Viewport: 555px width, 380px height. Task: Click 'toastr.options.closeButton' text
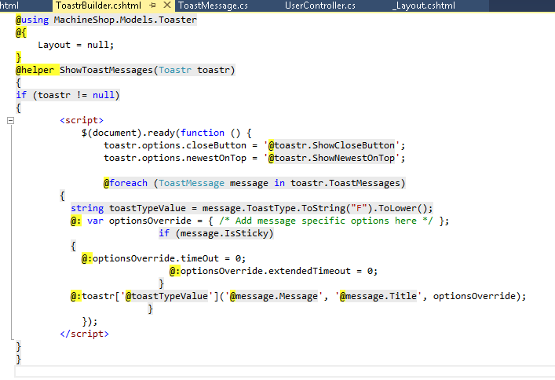175,145
